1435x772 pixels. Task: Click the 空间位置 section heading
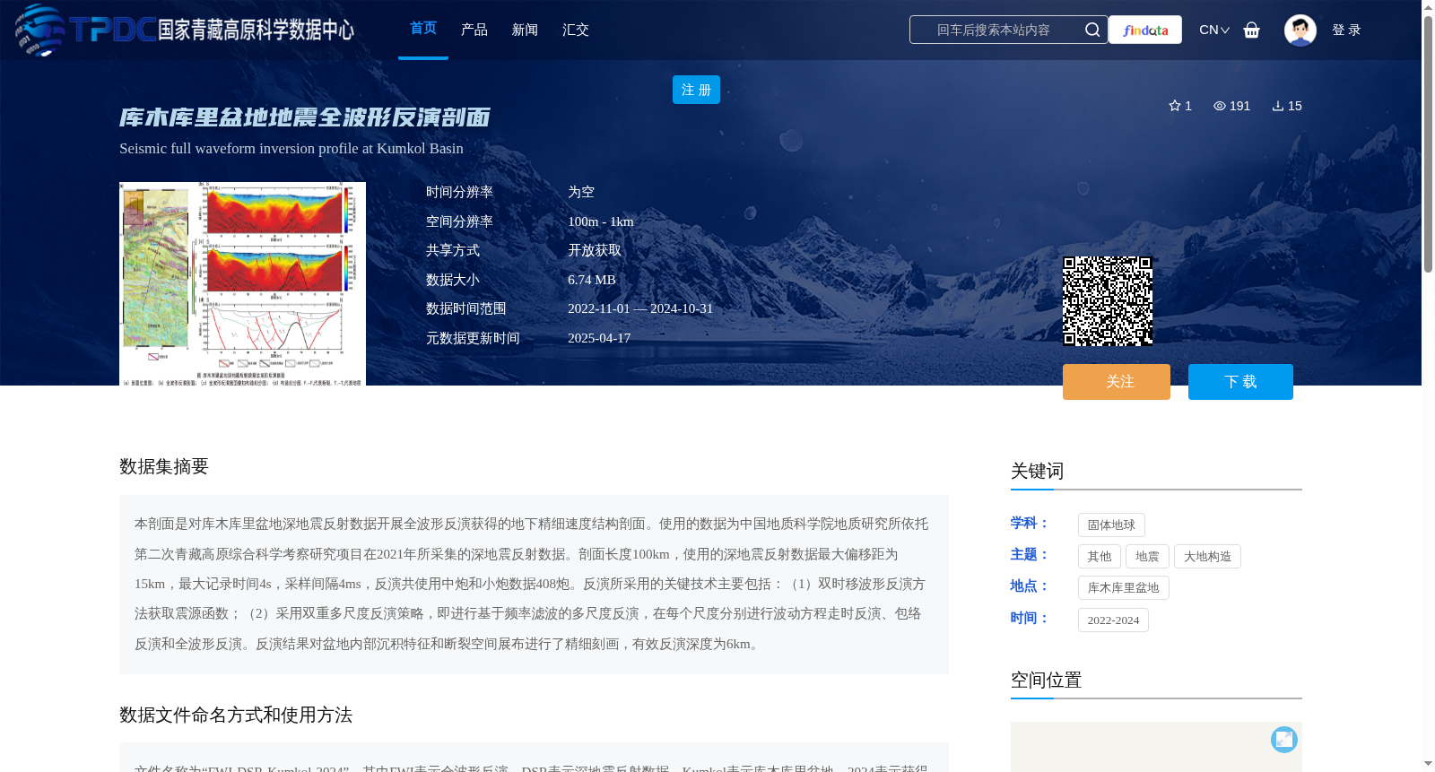coord(1046,680)
